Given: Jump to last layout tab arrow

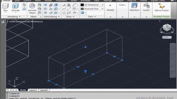Looking at the screenshot, I should 17,90.
